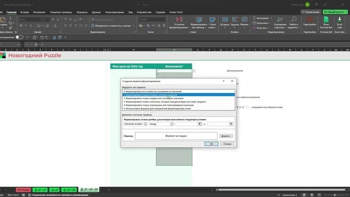Switch to the Д1+Д7 sheet tab
Screen dimensions: 350x197
click(40, 190)
